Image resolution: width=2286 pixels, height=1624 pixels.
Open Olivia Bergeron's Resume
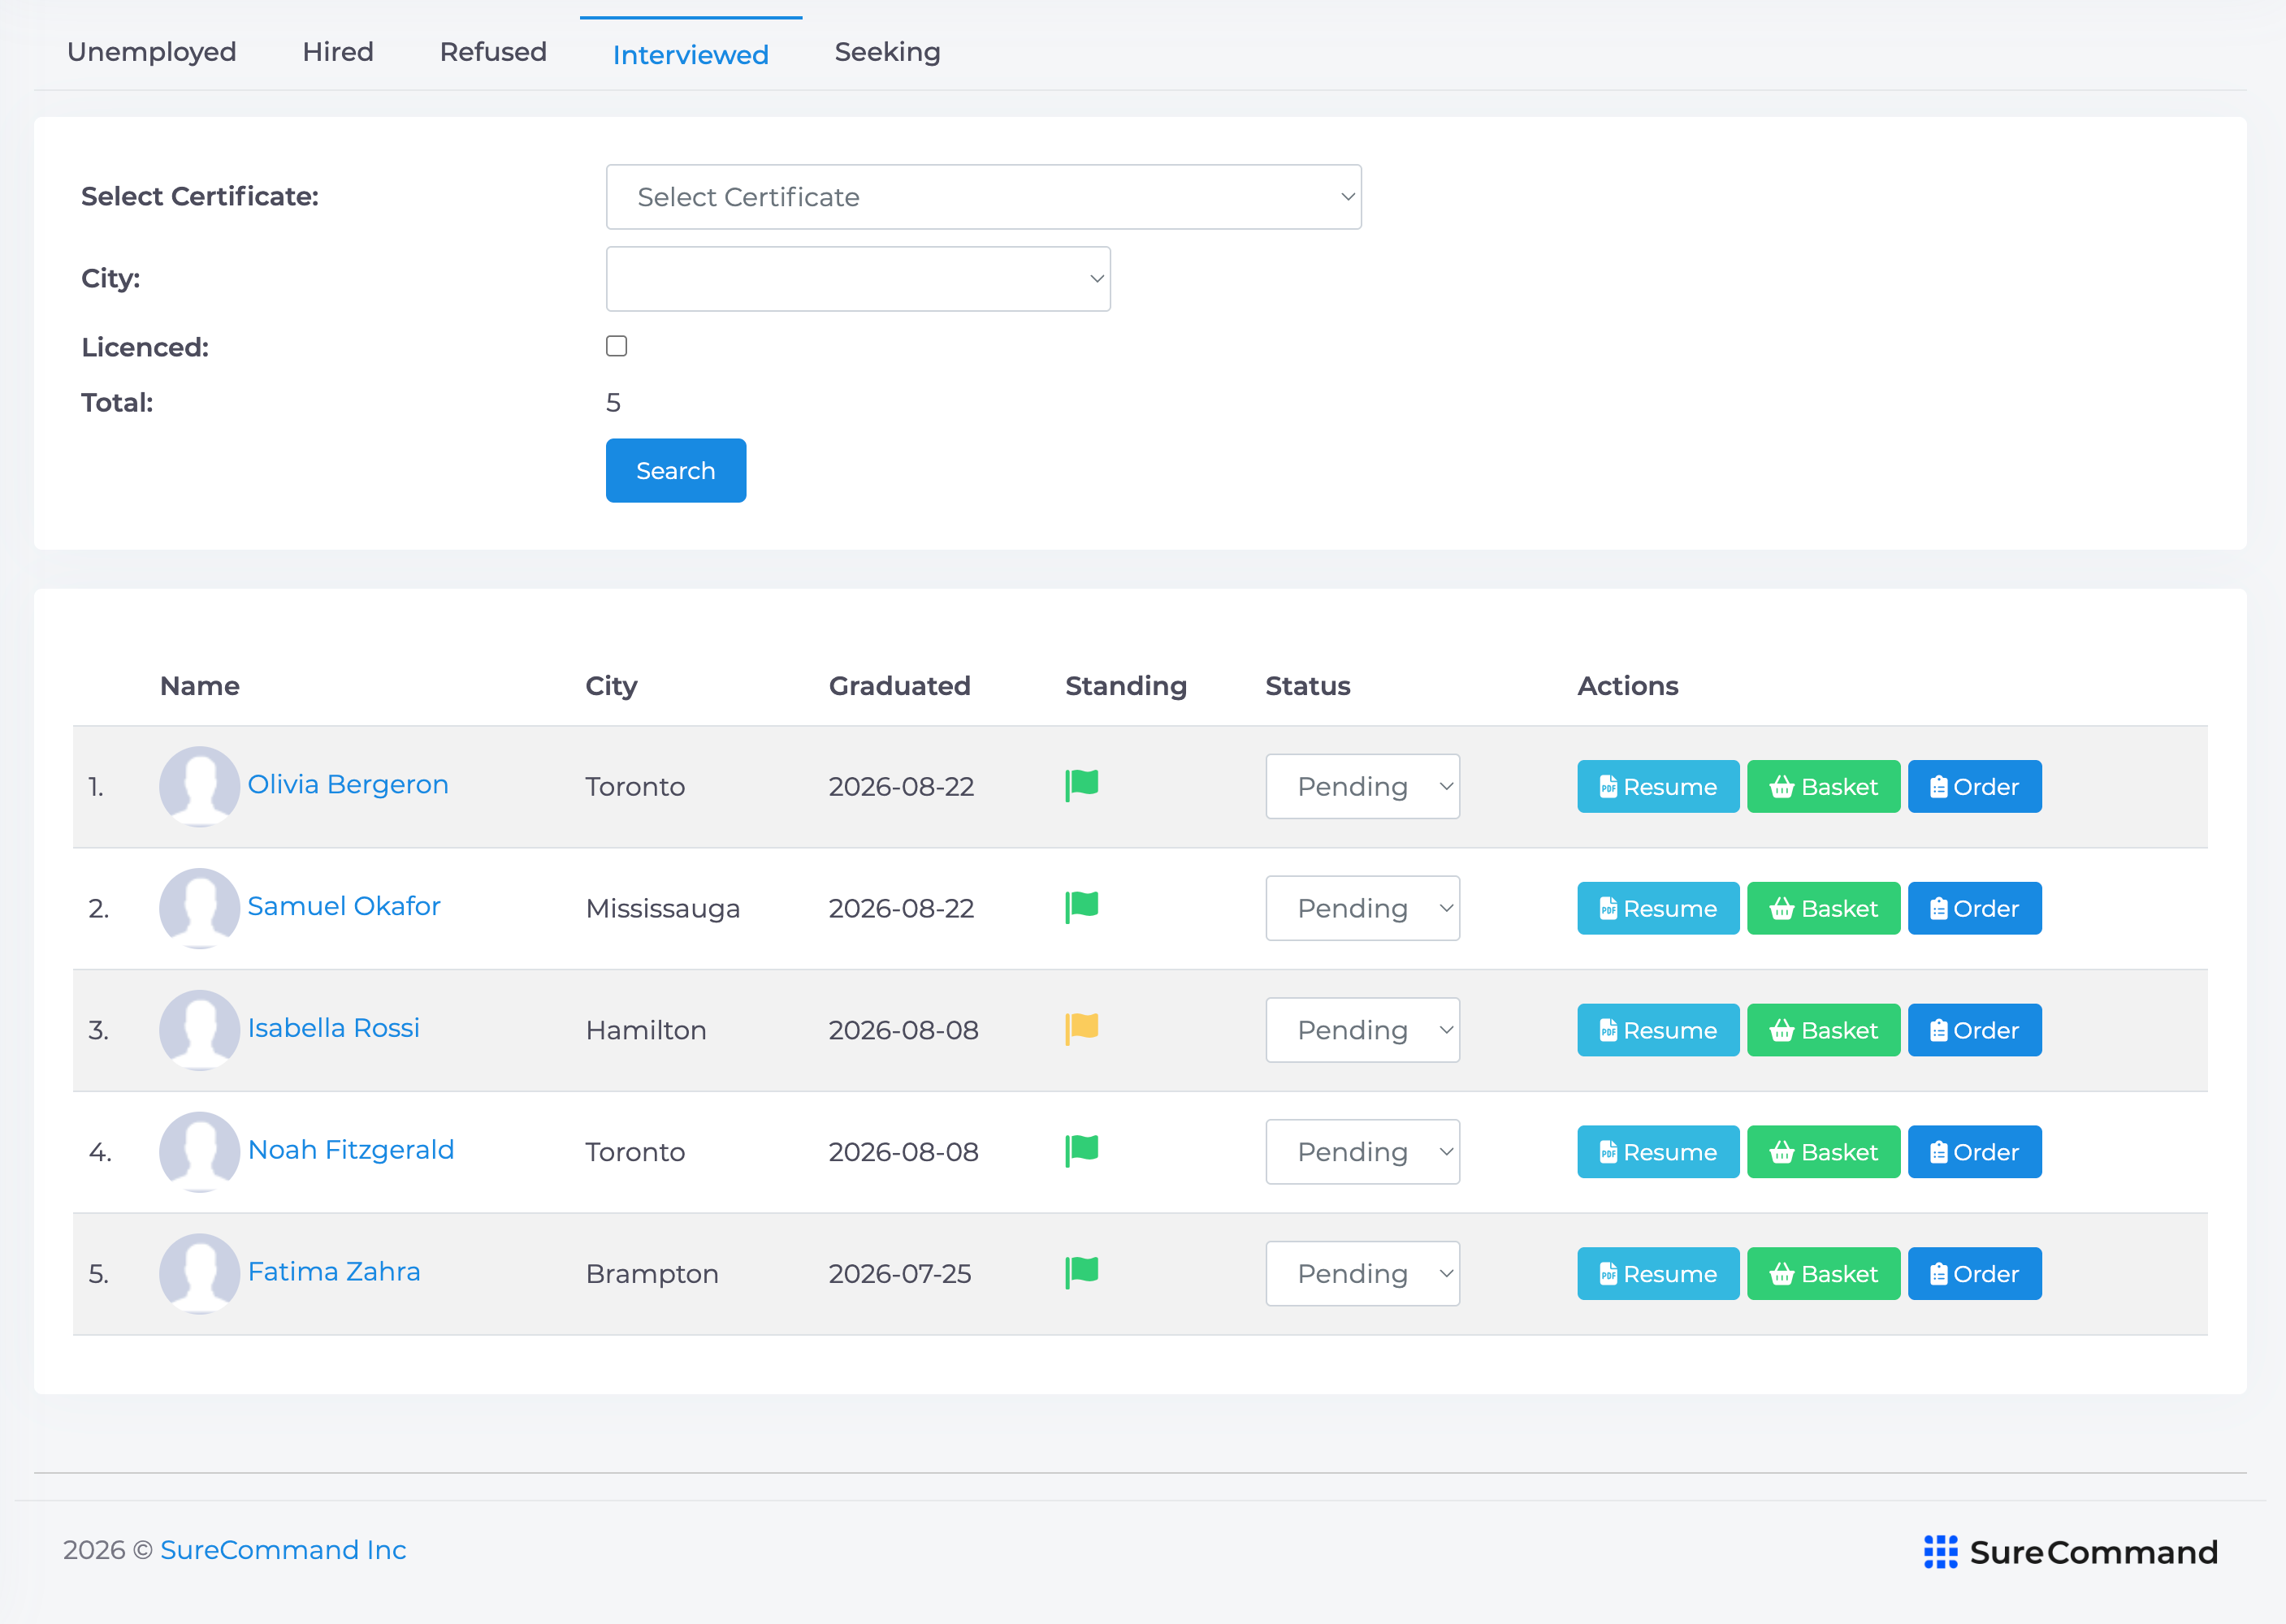[1658, 787]
